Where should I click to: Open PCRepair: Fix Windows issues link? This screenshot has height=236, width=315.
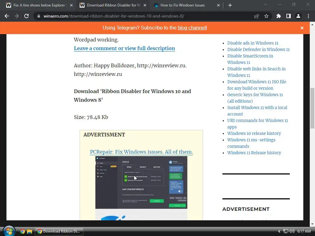(141, 152)
